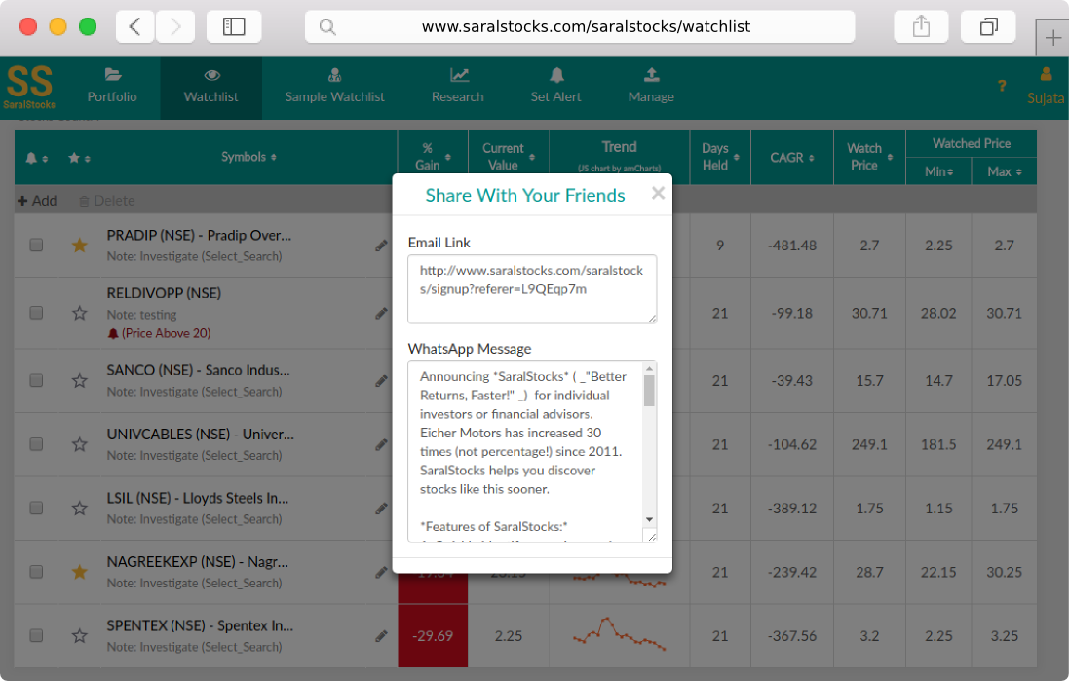Open the PRADIP (NSE) stock link

[x=199, y=235]
